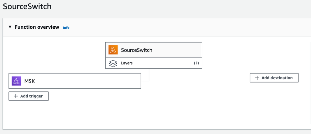The height and width of the screenshot is (134, 311).
Task: Click the plus icon in Add destination
Action: (257, 78)
